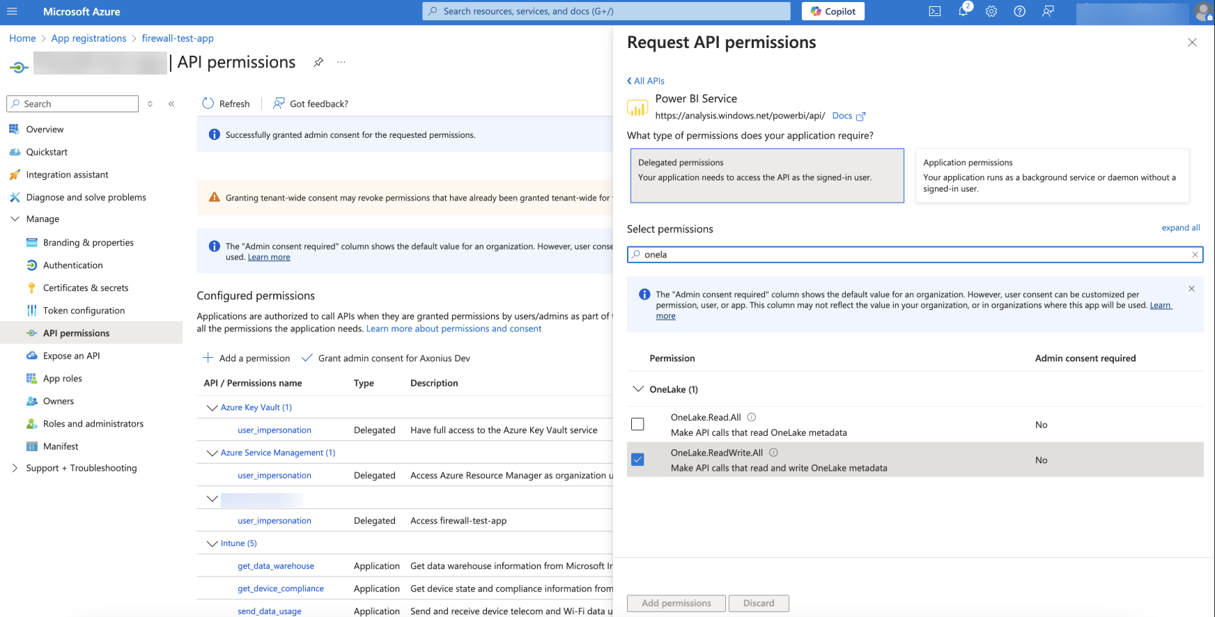Open portal settings gear
Screen dimensions: 1215x617
click(x=991, y=11)
